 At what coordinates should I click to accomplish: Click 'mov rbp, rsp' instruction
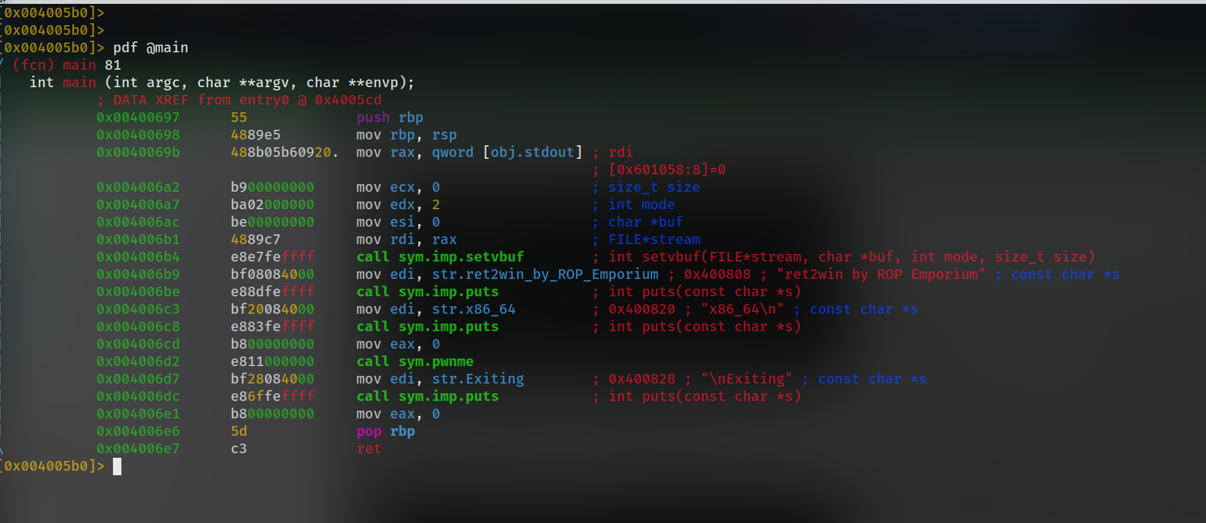(x=406, y=135)
